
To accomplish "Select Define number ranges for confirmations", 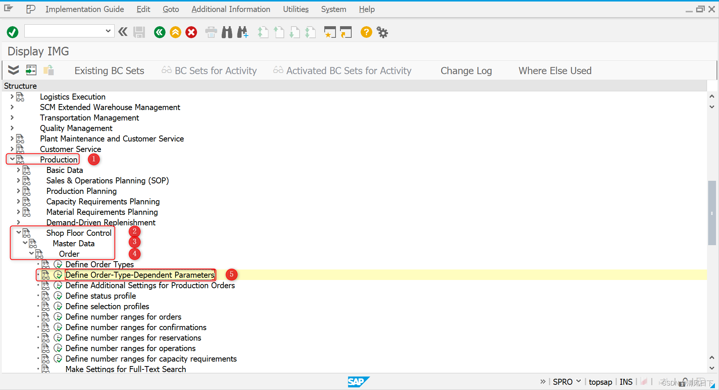I will click(136, 327).
